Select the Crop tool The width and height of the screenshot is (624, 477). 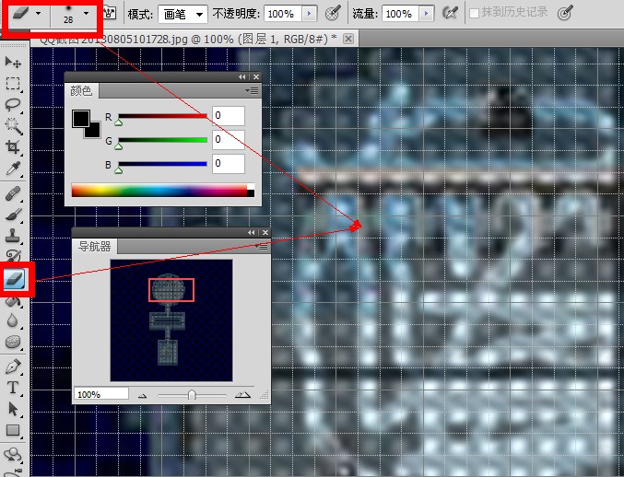pyautogui.click(x=13, y=147)
